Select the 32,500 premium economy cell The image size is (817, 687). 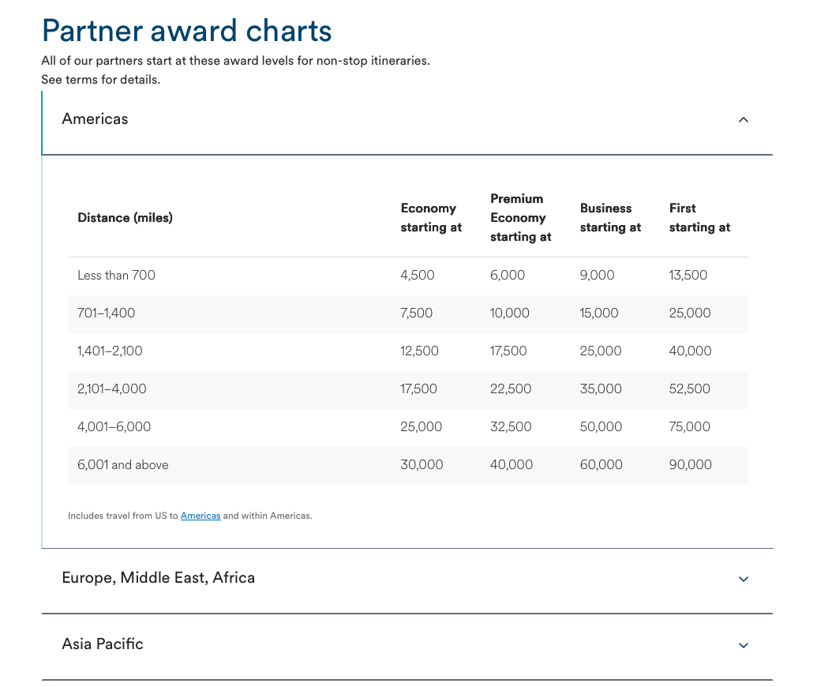tap(511, 427)
